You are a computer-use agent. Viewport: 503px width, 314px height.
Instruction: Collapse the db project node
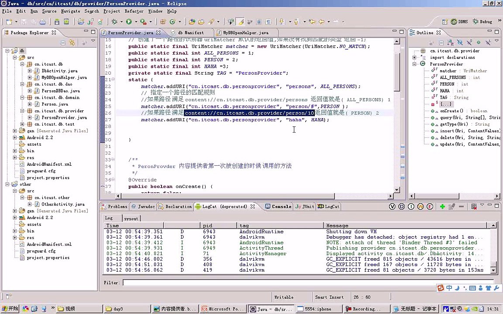[7, 51]
